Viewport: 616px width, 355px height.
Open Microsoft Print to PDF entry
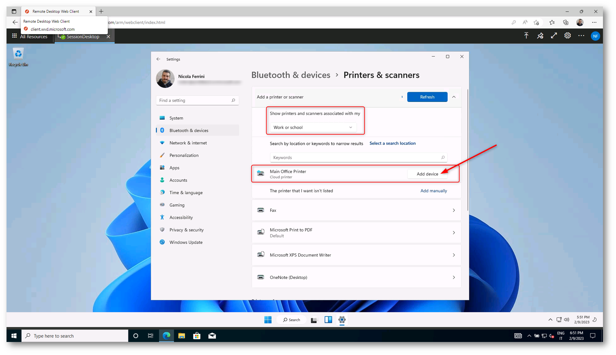[356, 232]
